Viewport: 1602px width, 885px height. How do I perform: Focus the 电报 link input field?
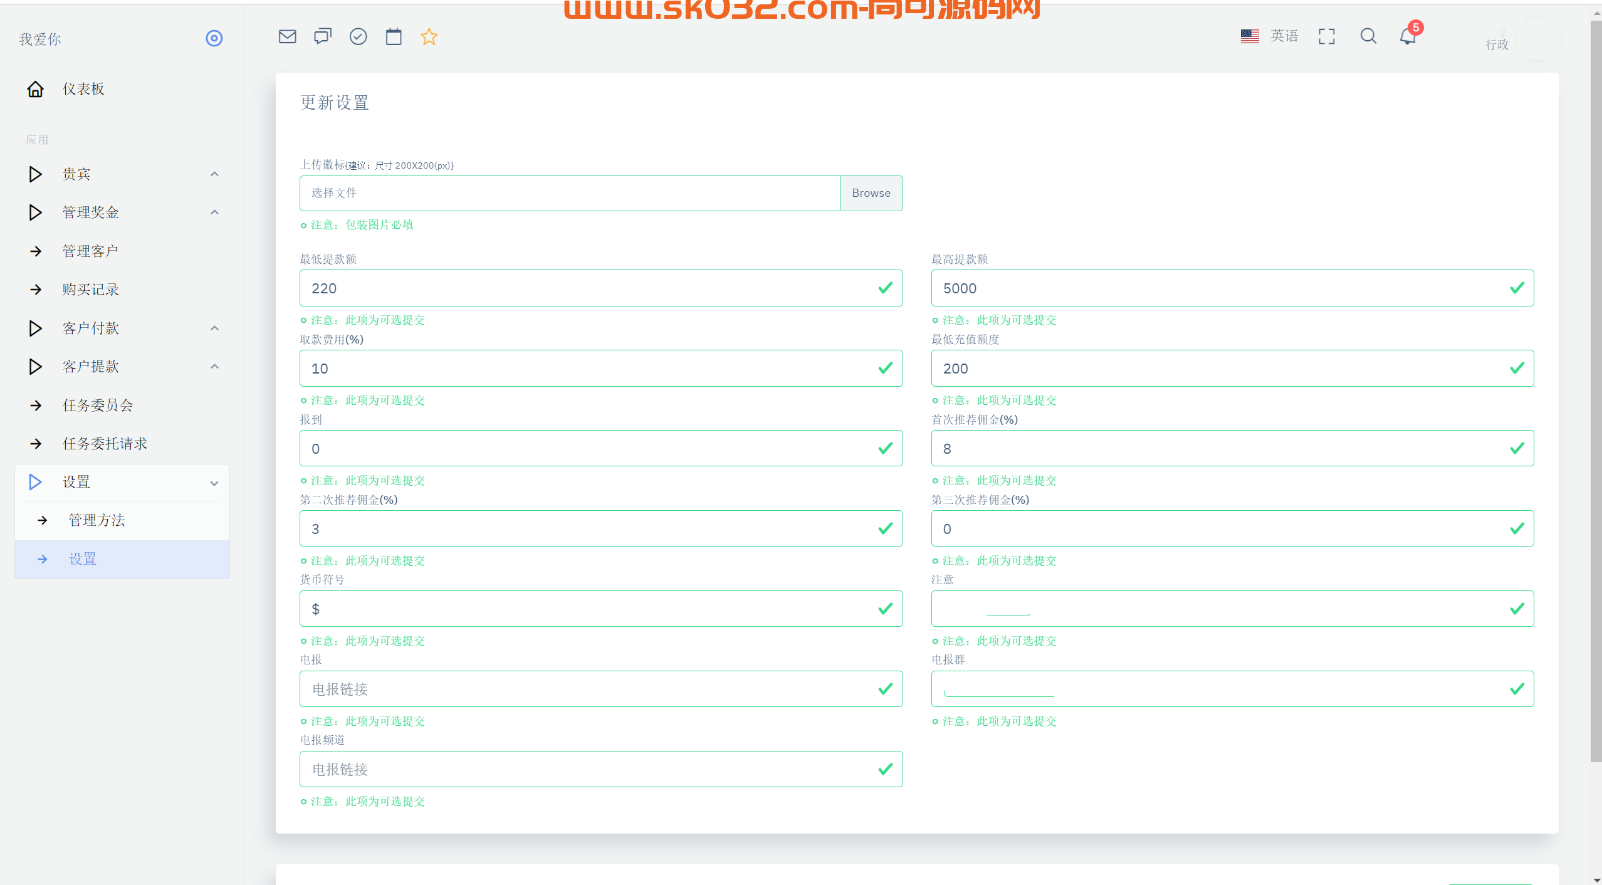tap(601, 689)
